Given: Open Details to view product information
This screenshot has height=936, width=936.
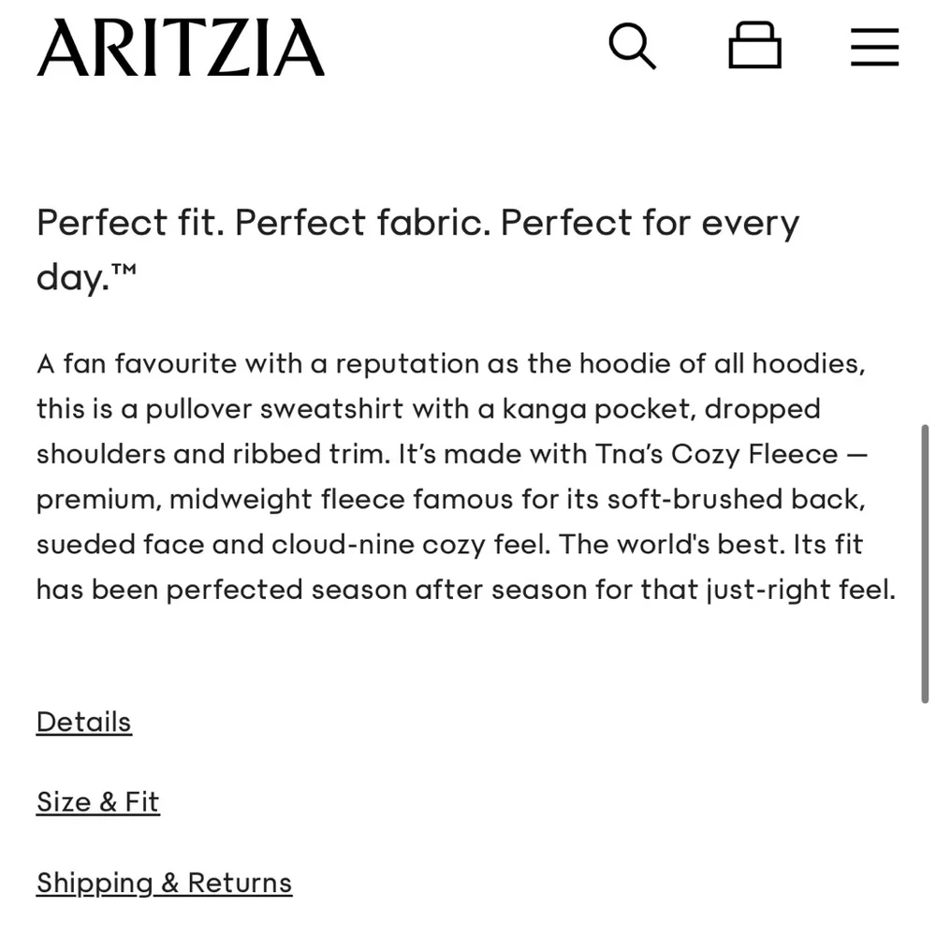Looking at the screenshot, I should click(x=83, y=722).
